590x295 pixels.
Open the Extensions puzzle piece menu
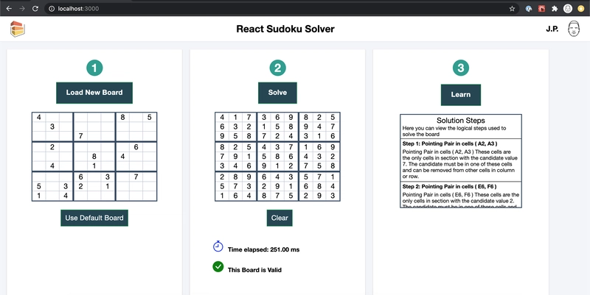pos(555,9)
